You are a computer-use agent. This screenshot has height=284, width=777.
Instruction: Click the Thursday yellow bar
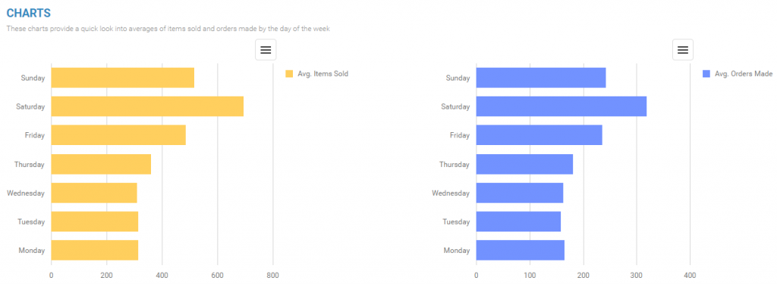pos(101,164)
